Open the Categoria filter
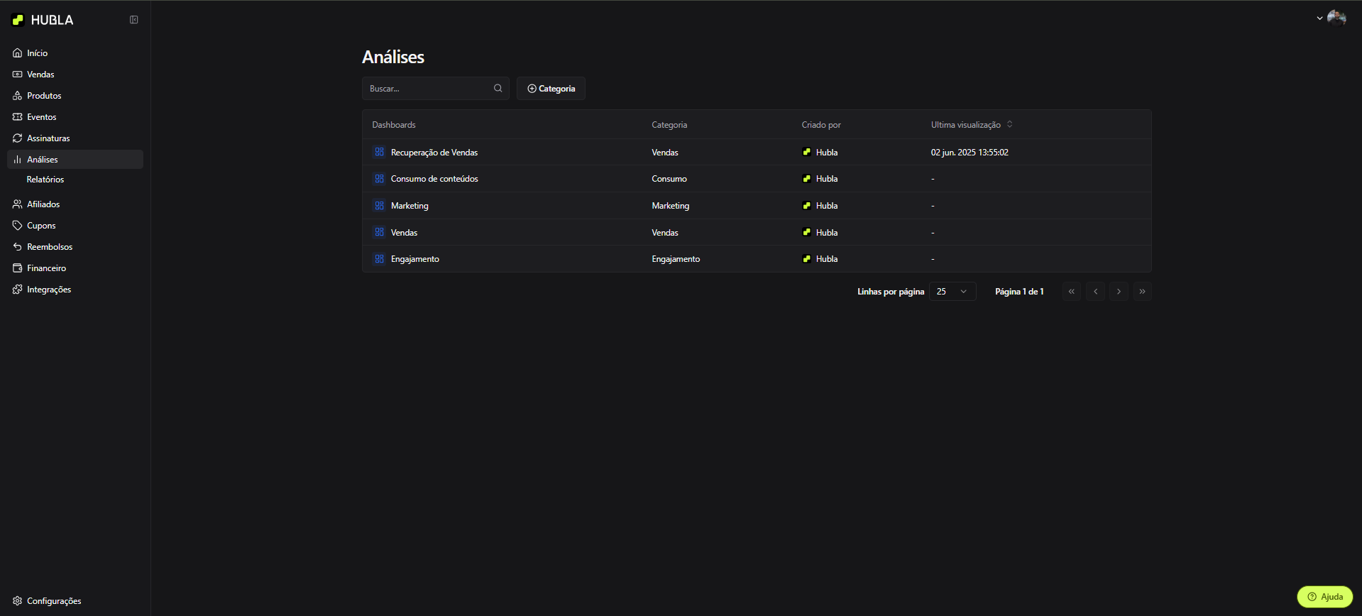This screenshot has width=1362, height=616. tap(551, 89)
